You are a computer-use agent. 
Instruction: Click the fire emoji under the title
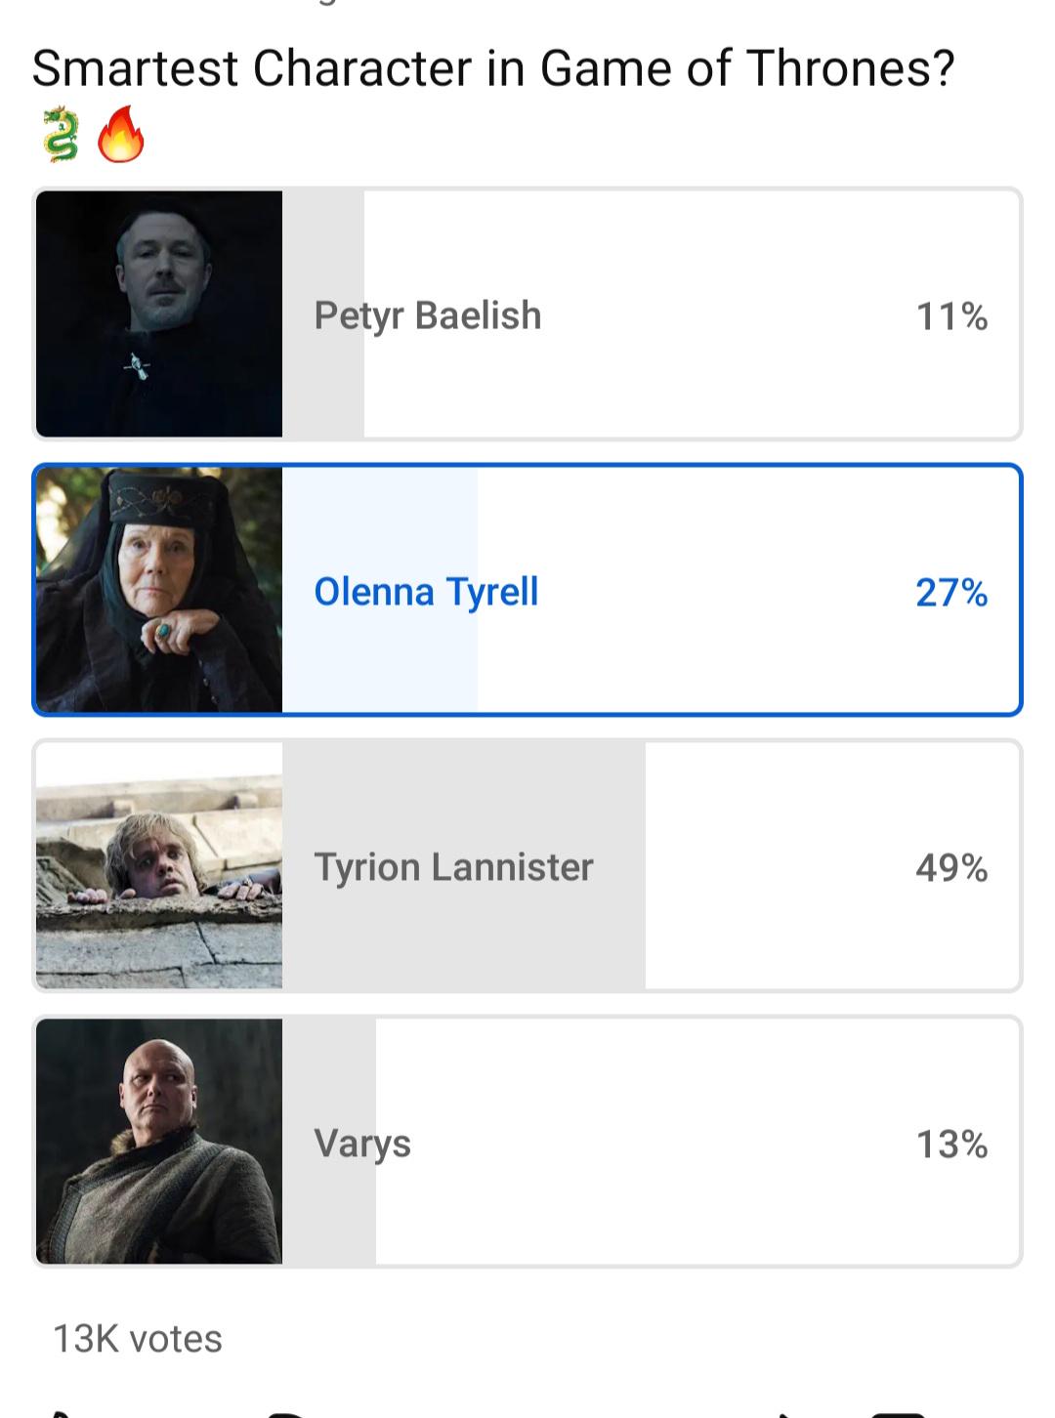tap(121, 134)
